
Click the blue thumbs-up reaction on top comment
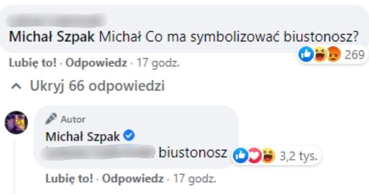(306, 54)
